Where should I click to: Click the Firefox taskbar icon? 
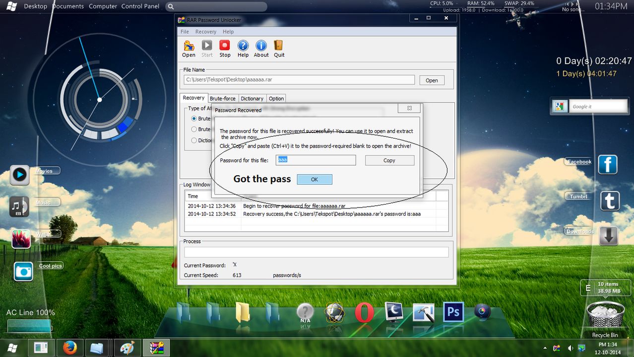pos(70,348)
